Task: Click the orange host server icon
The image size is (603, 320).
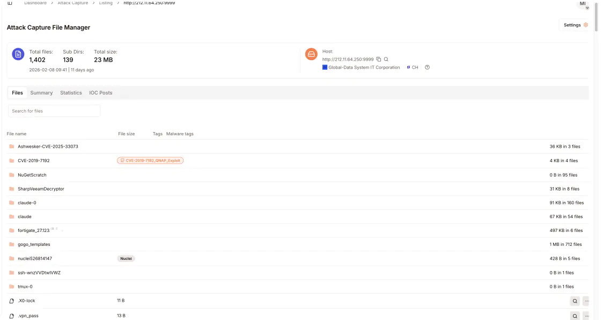Action: click(x=311, y=54)
